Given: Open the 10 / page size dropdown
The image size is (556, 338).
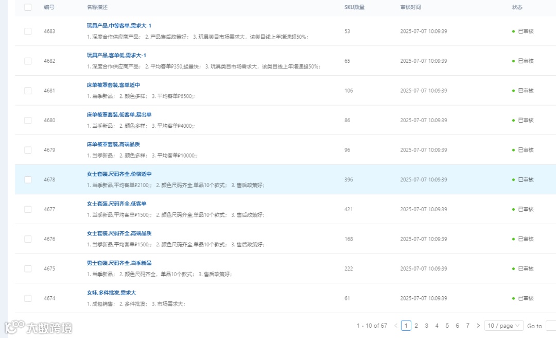Looking at the screenshot, I should tap(503, 326).
